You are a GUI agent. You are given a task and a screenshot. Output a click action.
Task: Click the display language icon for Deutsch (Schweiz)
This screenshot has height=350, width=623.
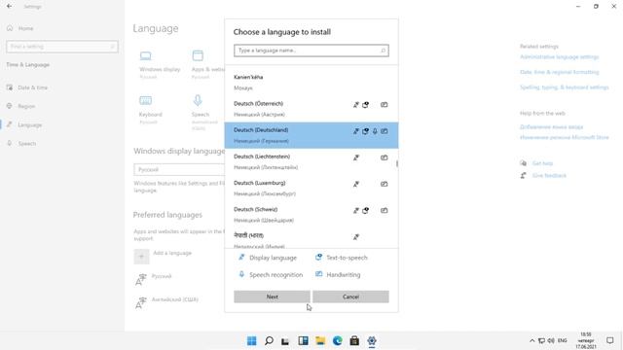pos(356,210)
